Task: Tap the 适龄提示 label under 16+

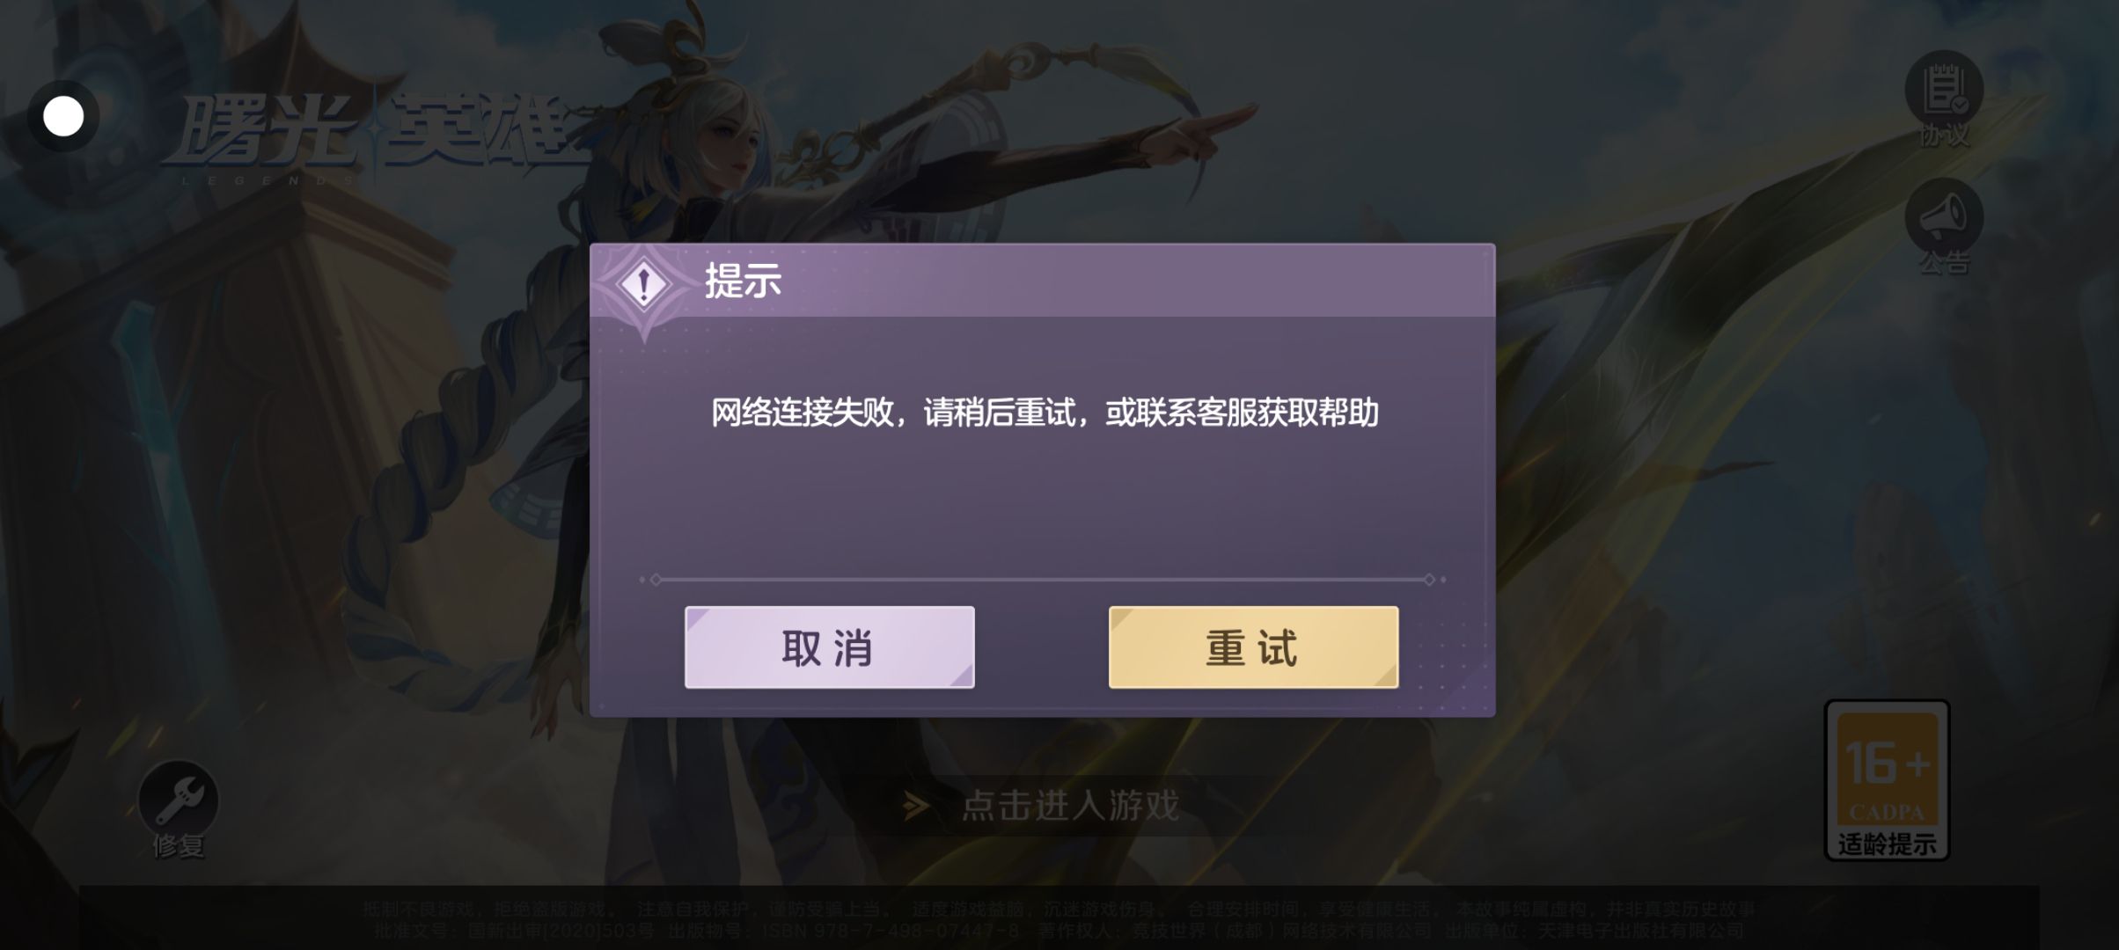Action: [x=1887, y=844]
